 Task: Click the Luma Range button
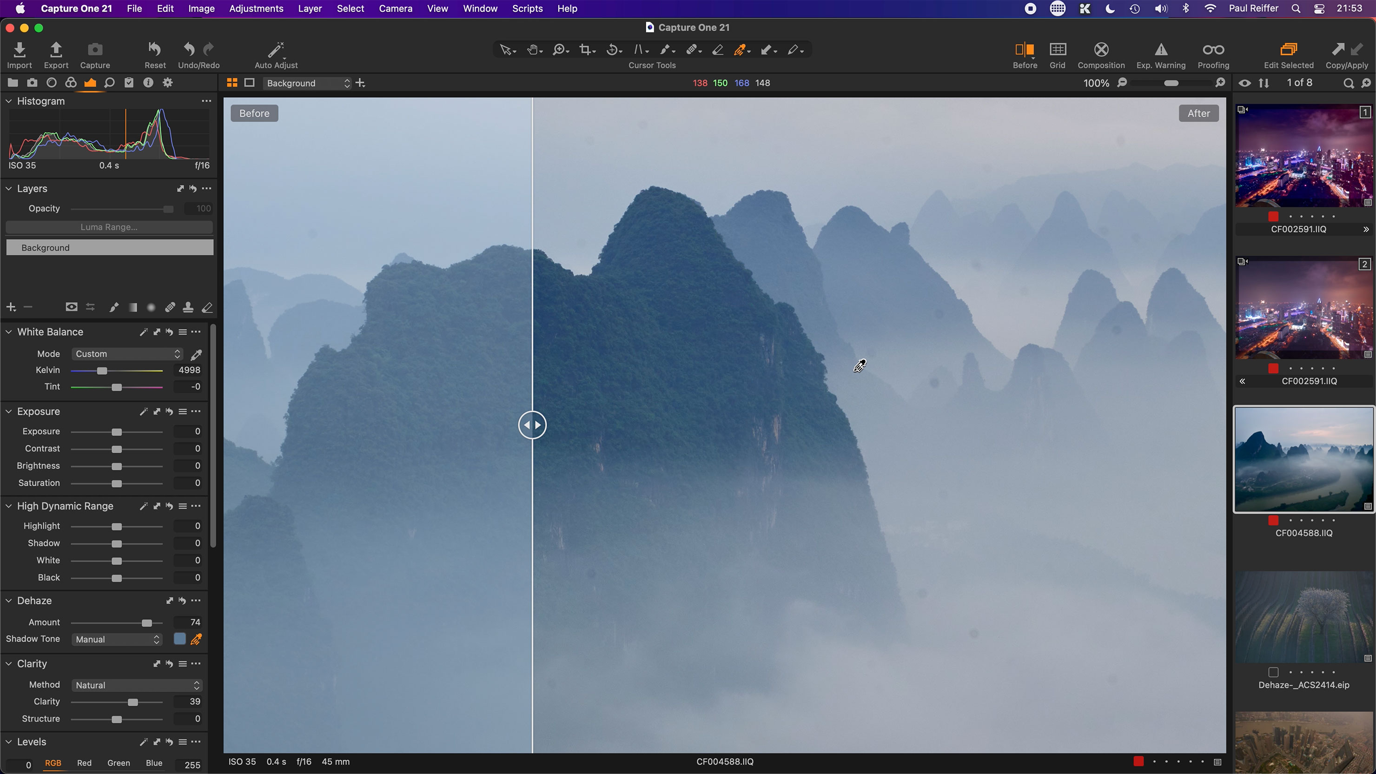pos(109,226)
